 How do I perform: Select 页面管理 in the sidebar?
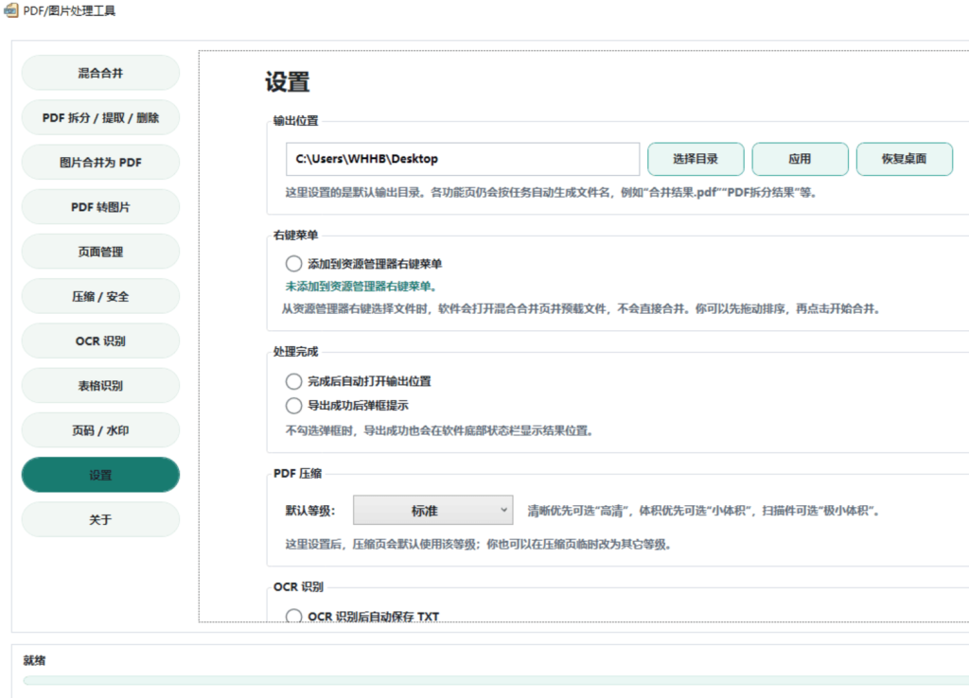click(100, 252)
